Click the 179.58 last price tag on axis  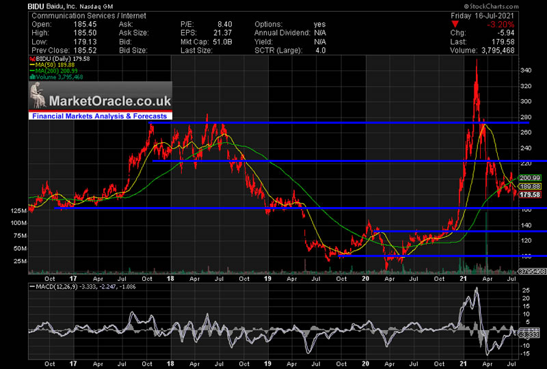[531, 195]
